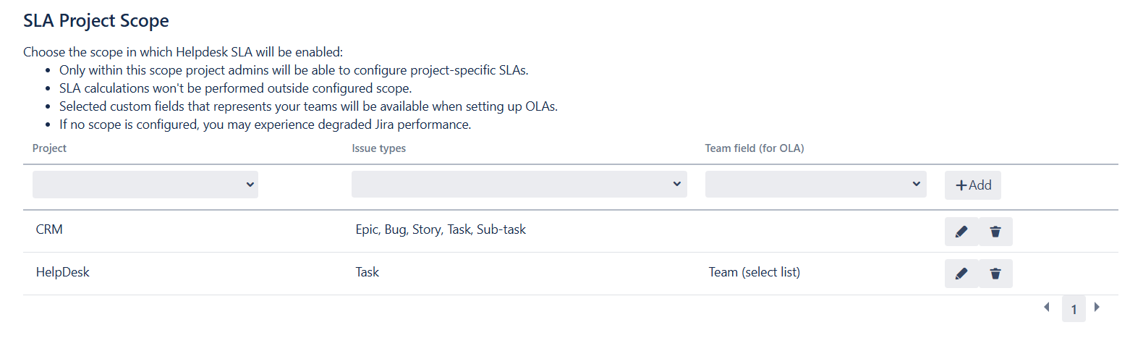This screenshot has height=338, width=1130.
Task: Click the Team field (for OLA) header
Action: [x=755, y=148]
